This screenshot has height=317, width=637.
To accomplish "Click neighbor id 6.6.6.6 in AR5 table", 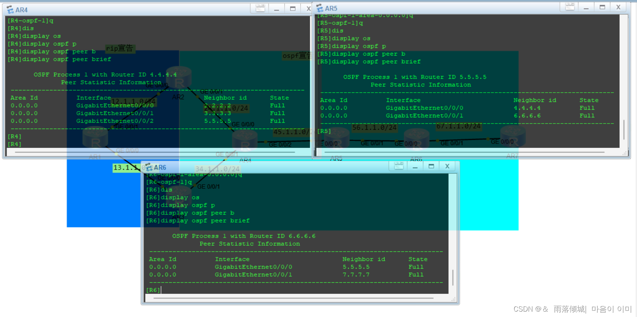I will [x=527, y=115].
